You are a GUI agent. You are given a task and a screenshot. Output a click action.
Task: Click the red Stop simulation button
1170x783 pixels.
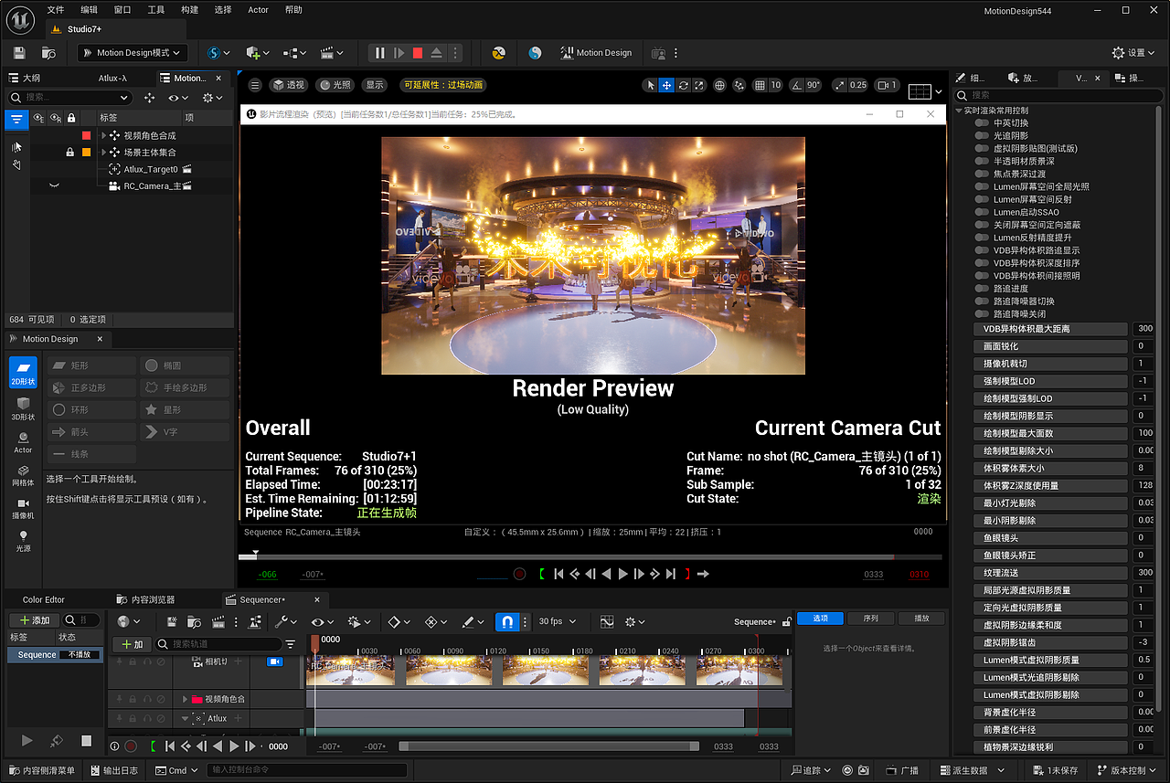(418, 53)
